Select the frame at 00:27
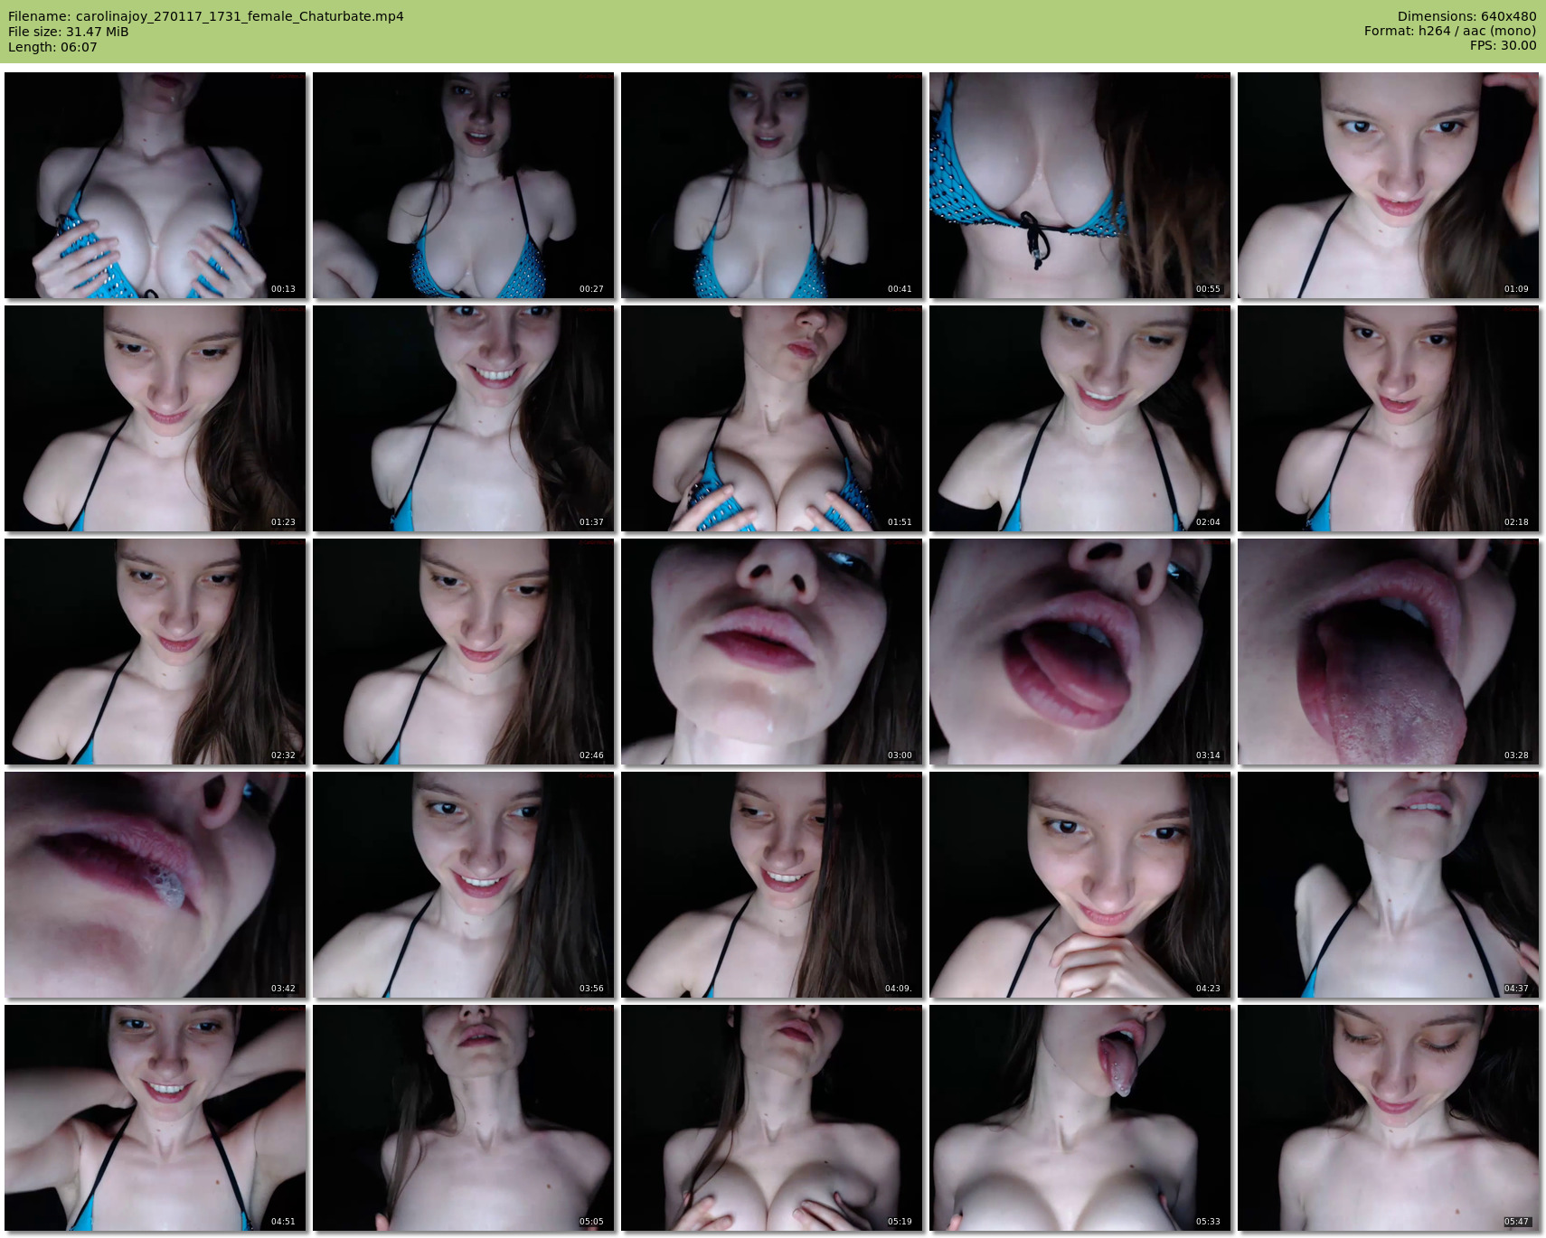The image size is (1546, 1238). tap(464, 185)
